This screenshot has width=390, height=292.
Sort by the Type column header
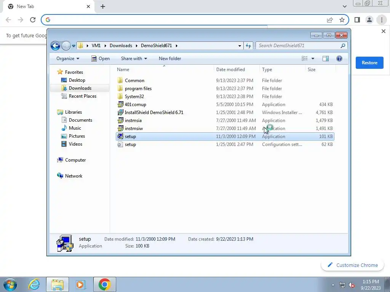267,70
